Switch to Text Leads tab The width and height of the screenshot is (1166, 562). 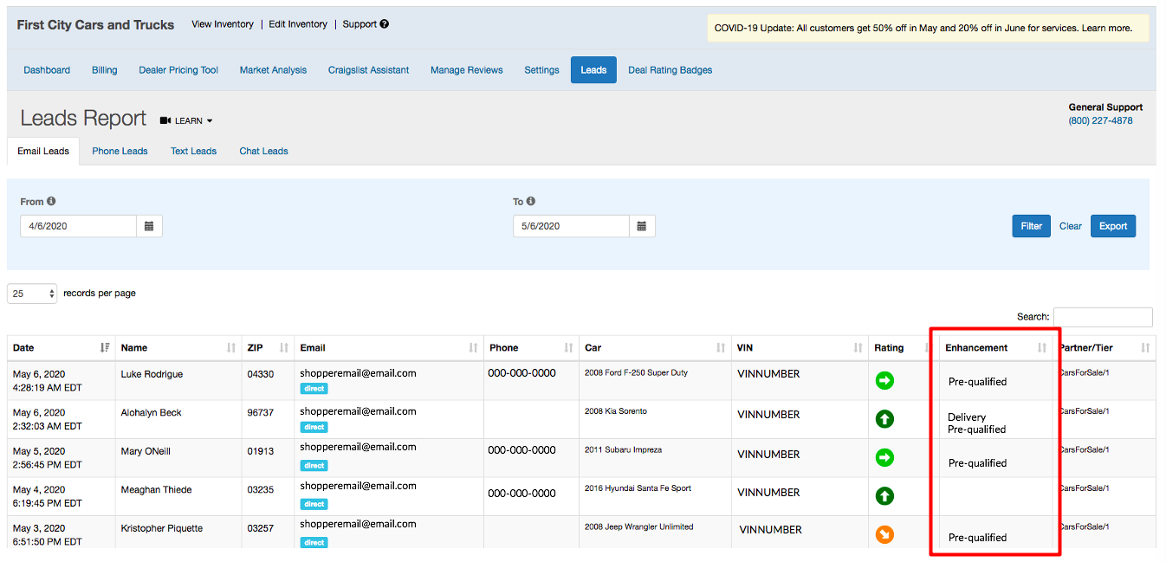(x=193, y=151)
